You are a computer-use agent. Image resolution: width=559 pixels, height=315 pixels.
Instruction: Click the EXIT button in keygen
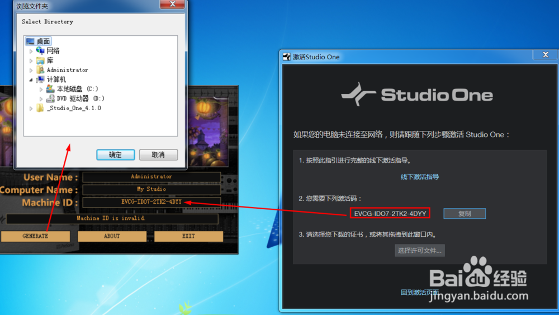tap(188, 236)
